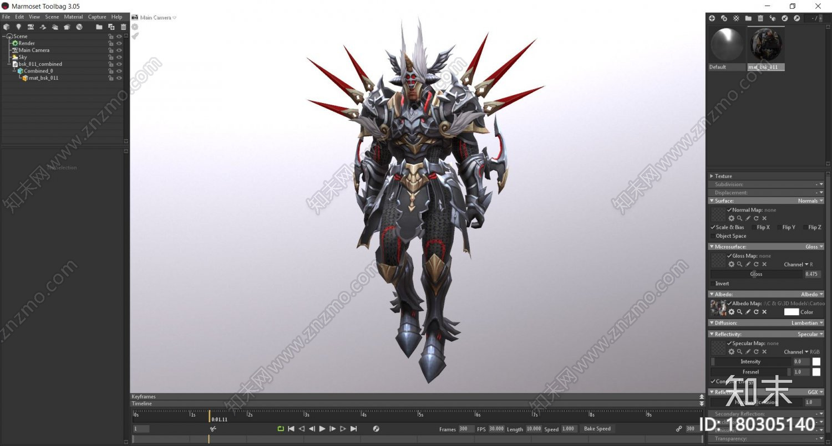Import a material with the inward arrow icon
This screenshot has height=446, width=832.
coord(785,18)
